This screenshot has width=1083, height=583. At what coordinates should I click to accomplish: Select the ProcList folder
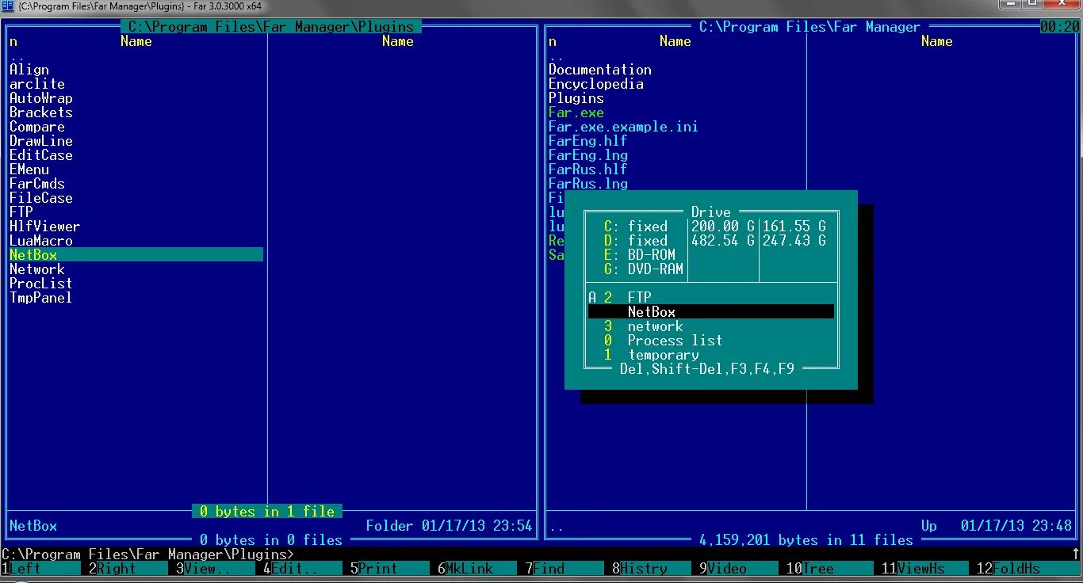pos(41,284)
